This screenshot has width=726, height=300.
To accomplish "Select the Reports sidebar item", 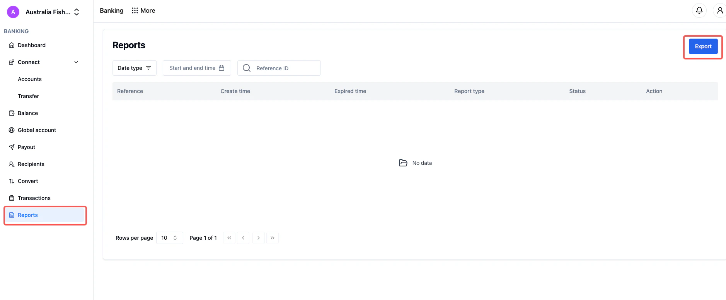I will [x=45, y=215].
